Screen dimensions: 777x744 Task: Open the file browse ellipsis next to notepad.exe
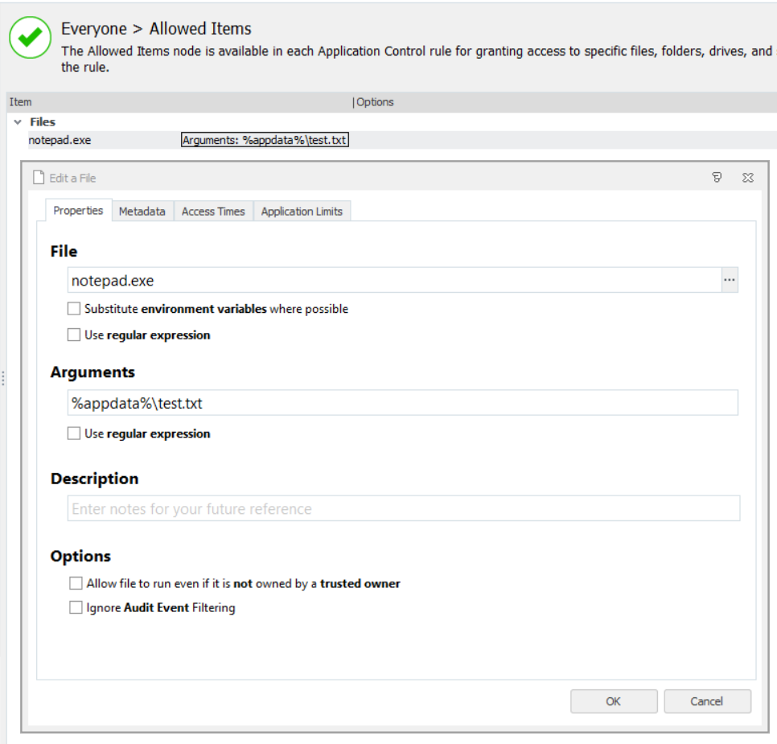pyautogui.click(x=729, y=279)
